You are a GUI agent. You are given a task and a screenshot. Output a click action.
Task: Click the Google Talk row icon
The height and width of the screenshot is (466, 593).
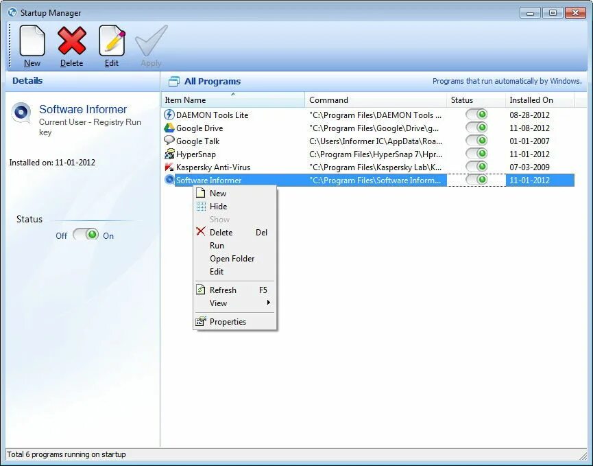tap(169, 141)
